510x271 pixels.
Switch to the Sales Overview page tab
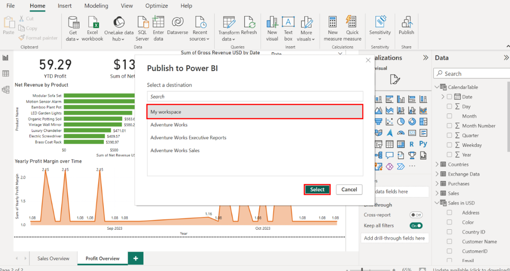click(x=53, y=259)
